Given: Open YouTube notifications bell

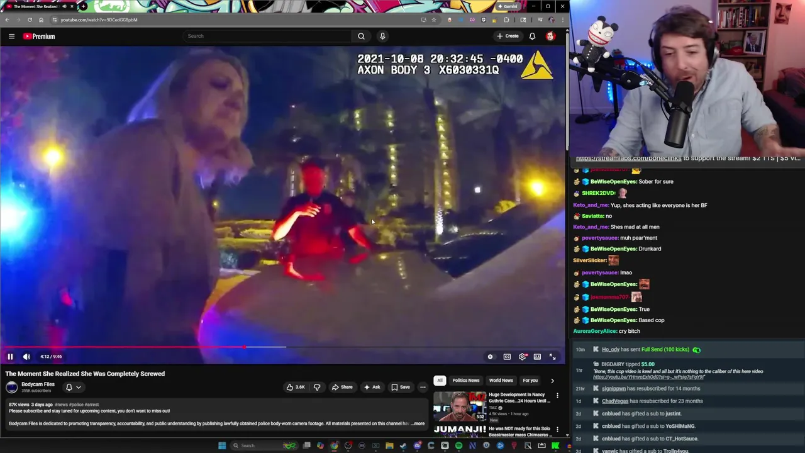Looking at the screenshot, I should (x=532, y=36).
